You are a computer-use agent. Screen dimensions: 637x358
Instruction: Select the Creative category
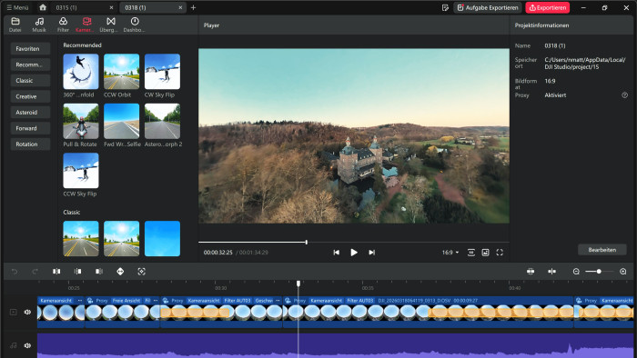pos(30,96)
